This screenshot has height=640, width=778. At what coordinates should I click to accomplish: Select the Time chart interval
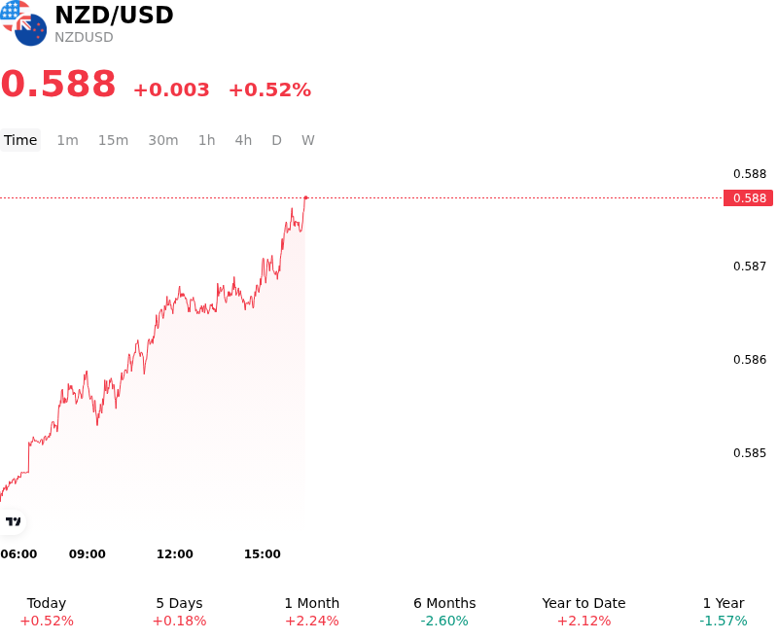(x=20, y=140)
